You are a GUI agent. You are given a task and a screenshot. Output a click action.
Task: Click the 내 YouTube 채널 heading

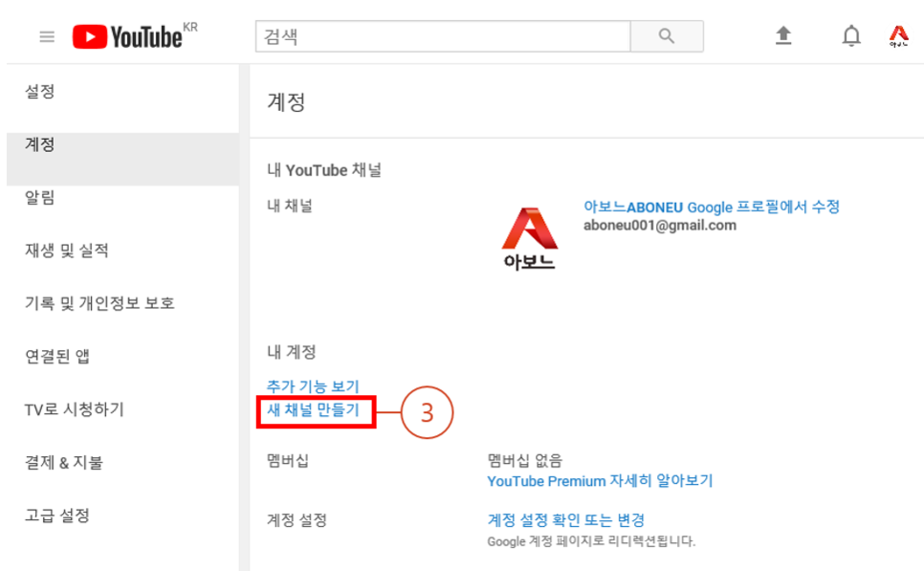click(324, 170)
